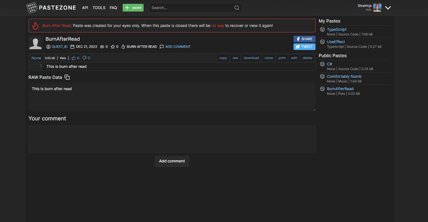The width and height of the screenshot is (428, 222).
Task: Open the GUEST_ID author link
Action: click(x=60, y=47)
